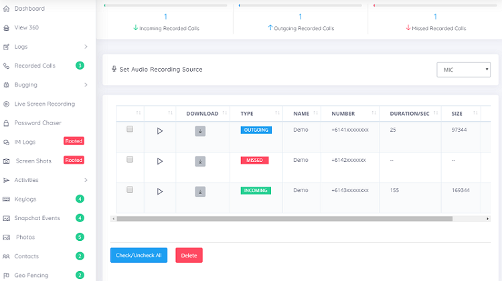
Task: Play the outgoing call recording
Action: tap(160, 131)
